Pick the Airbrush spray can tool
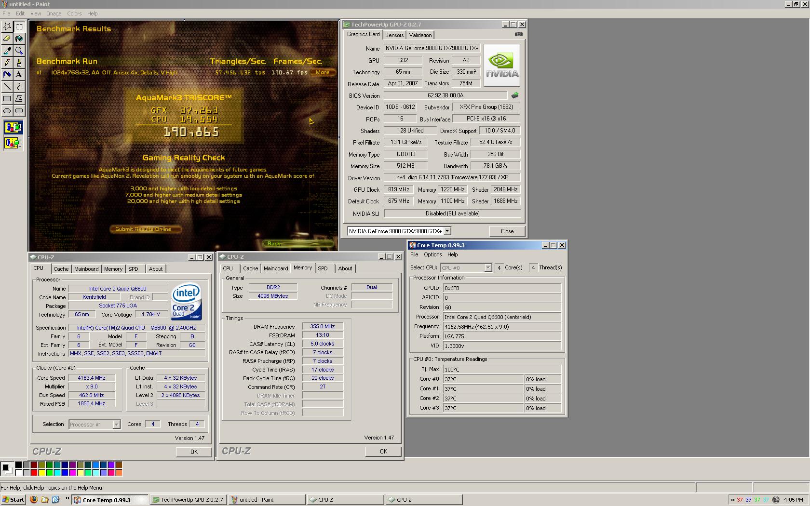Viewport: 810px width, 506px height. click(x=7, y=75)
